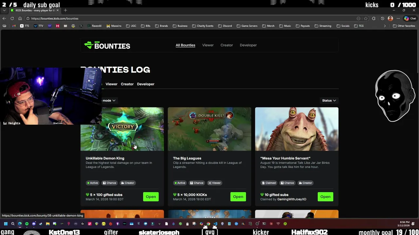Viewport: 419px width, 235px height.
Task: Click the Viewer tag on The Big Leagues
Action: pos(214,183)
